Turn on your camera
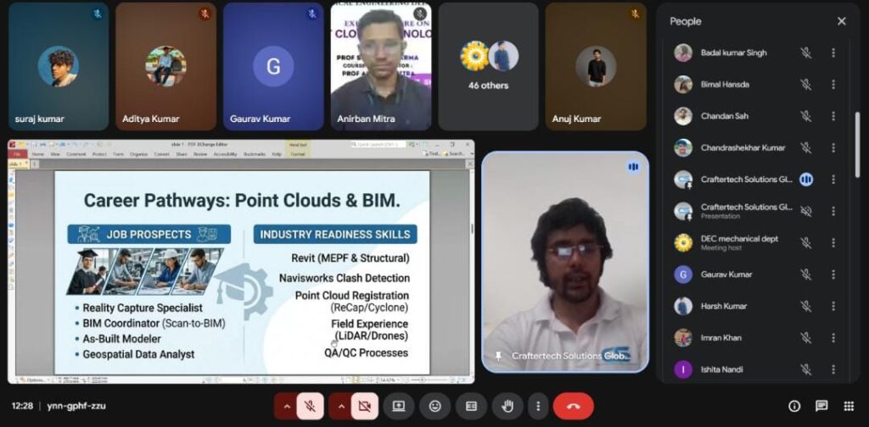Image resolution: width=869 pixels, height=427 pixels. coord(365,406)
